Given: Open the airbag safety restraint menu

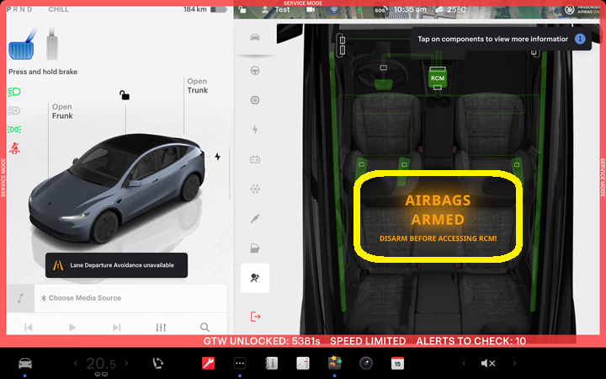Looking at the screenshot, I should (x=255, y=278).
